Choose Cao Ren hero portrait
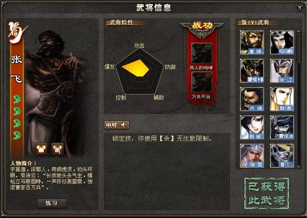The width and height of the screenshot is (307, 218). coord(282,156)
